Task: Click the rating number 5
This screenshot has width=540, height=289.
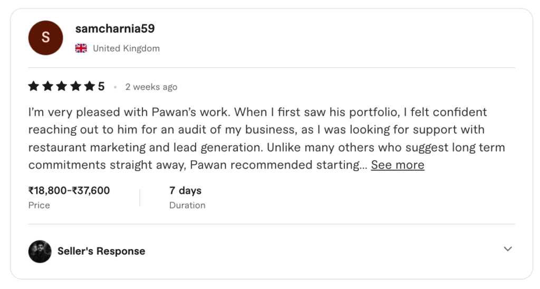Action: 101,86
